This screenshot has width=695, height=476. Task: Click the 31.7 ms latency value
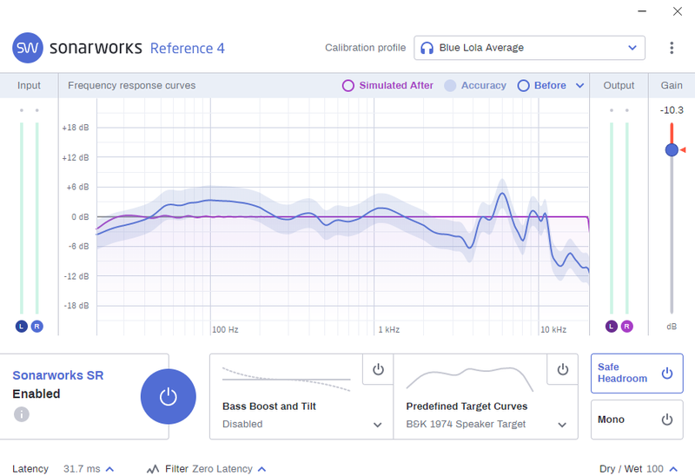tap(82, 469)
